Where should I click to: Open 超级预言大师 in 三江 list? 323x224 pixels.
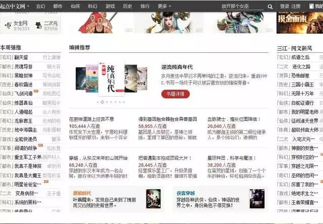305,130
